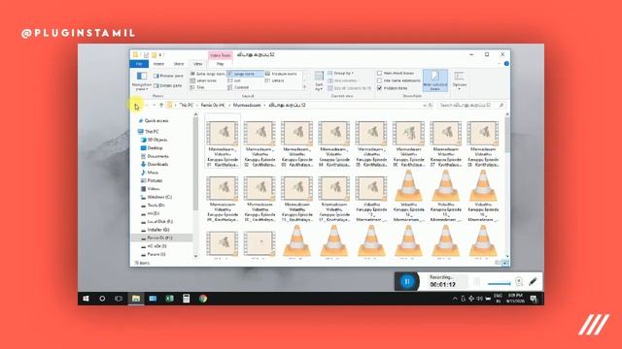Select Installer (G:) drive in sidebar
Image resolution: width=622 pixels, height=349 pixels.
[x=155, y=230]
